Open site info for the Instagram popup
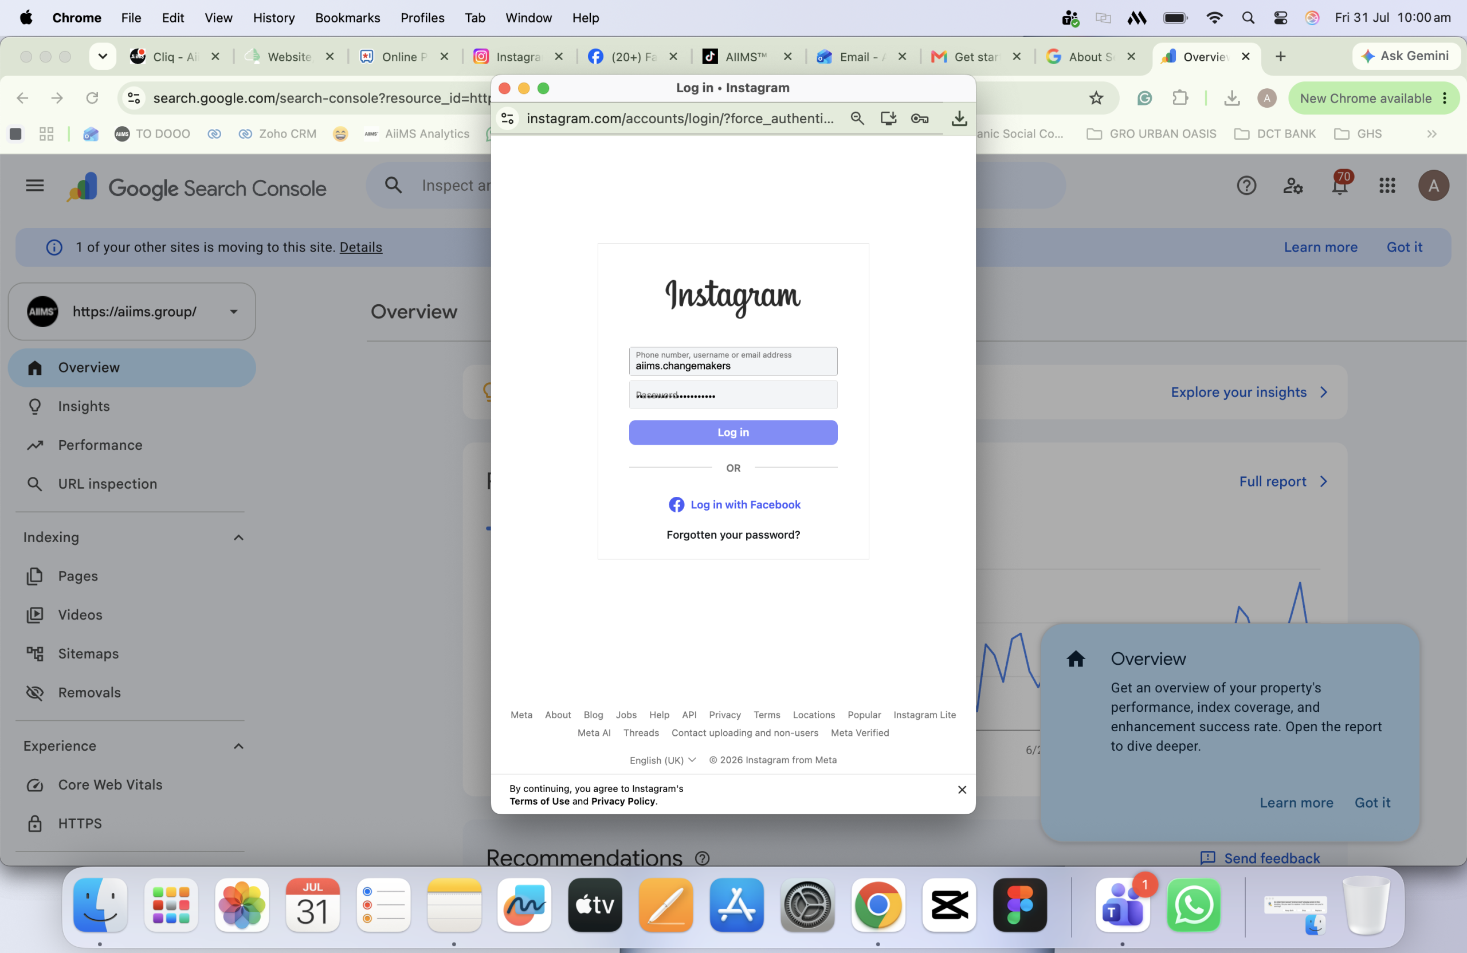 coord(507,117)
